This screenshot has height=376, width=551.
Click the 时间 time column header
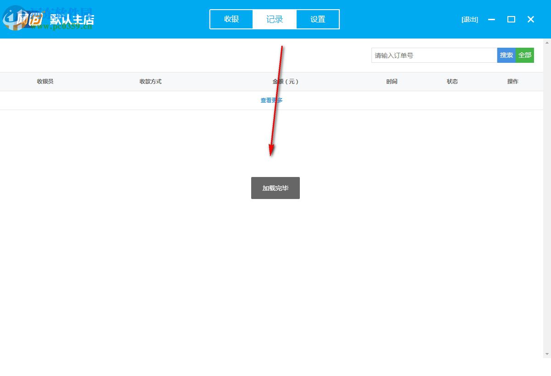(392, 81)
